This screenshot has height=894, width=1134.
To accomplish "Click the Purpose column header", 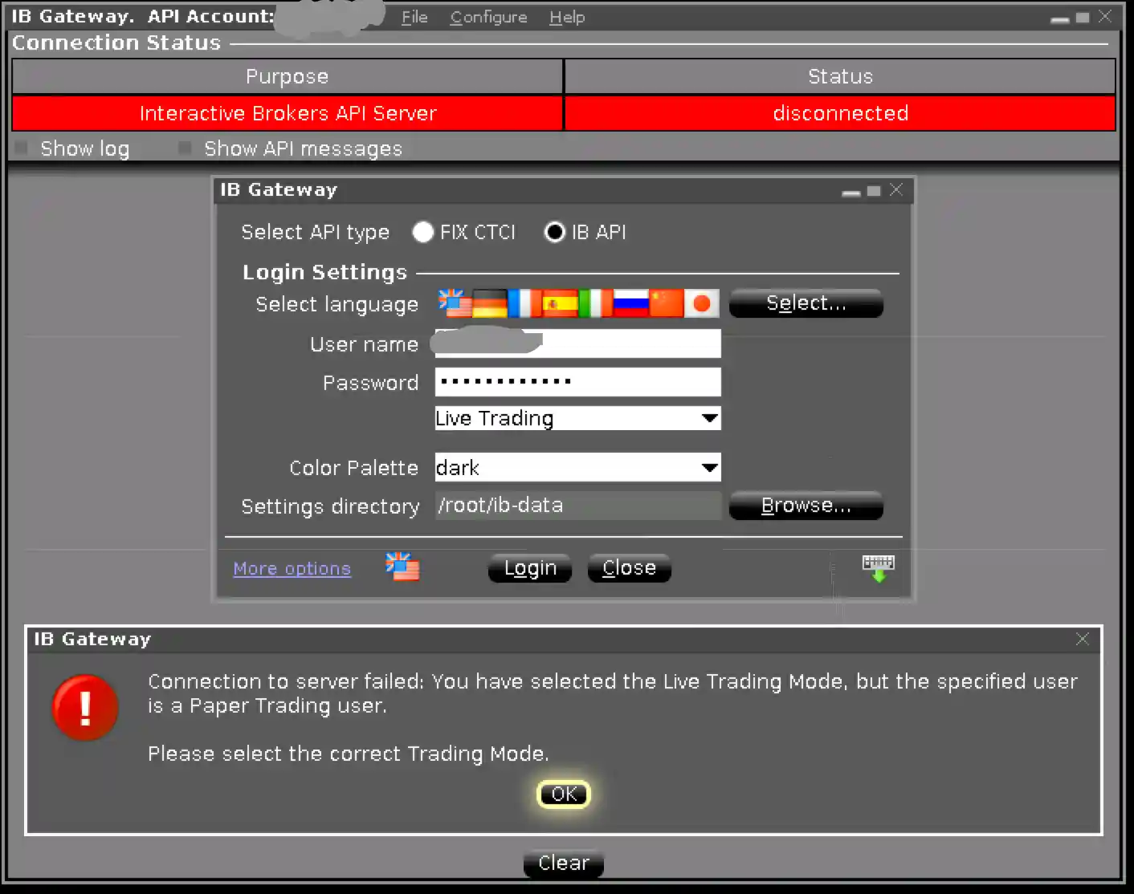I will (288, 76).
